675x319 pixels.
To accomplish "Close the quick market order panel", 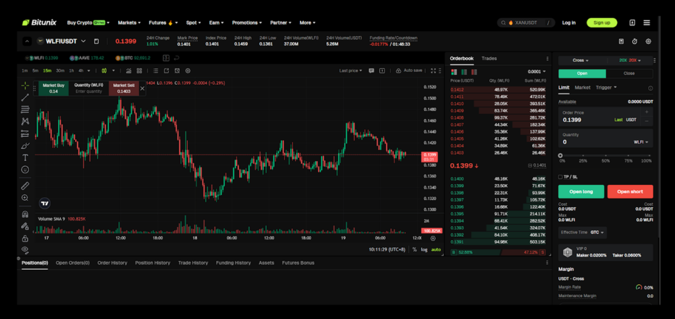I will click(x=142, y=88).
